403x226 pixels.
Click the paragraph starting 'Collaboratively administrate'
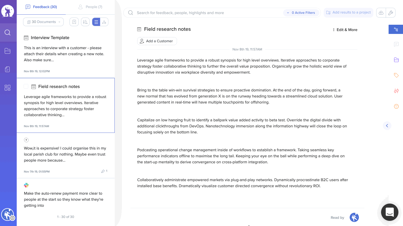(x=243, y=183)
